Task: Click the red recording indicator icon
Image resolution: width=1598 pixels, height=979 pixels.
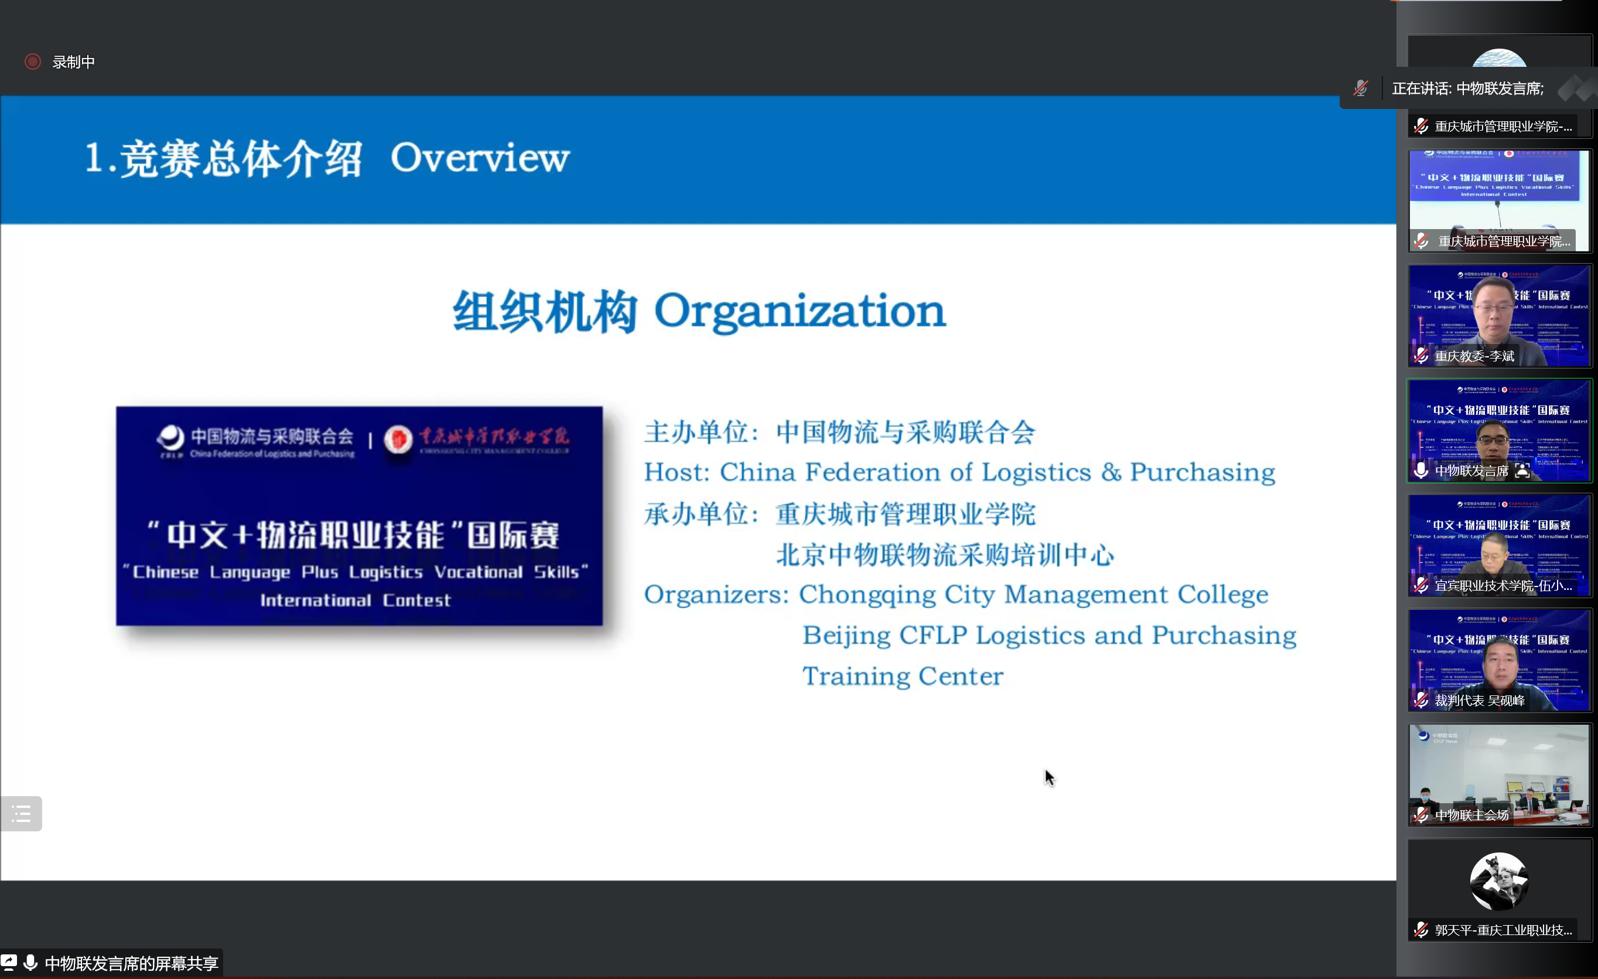Action: pos(32,62)
